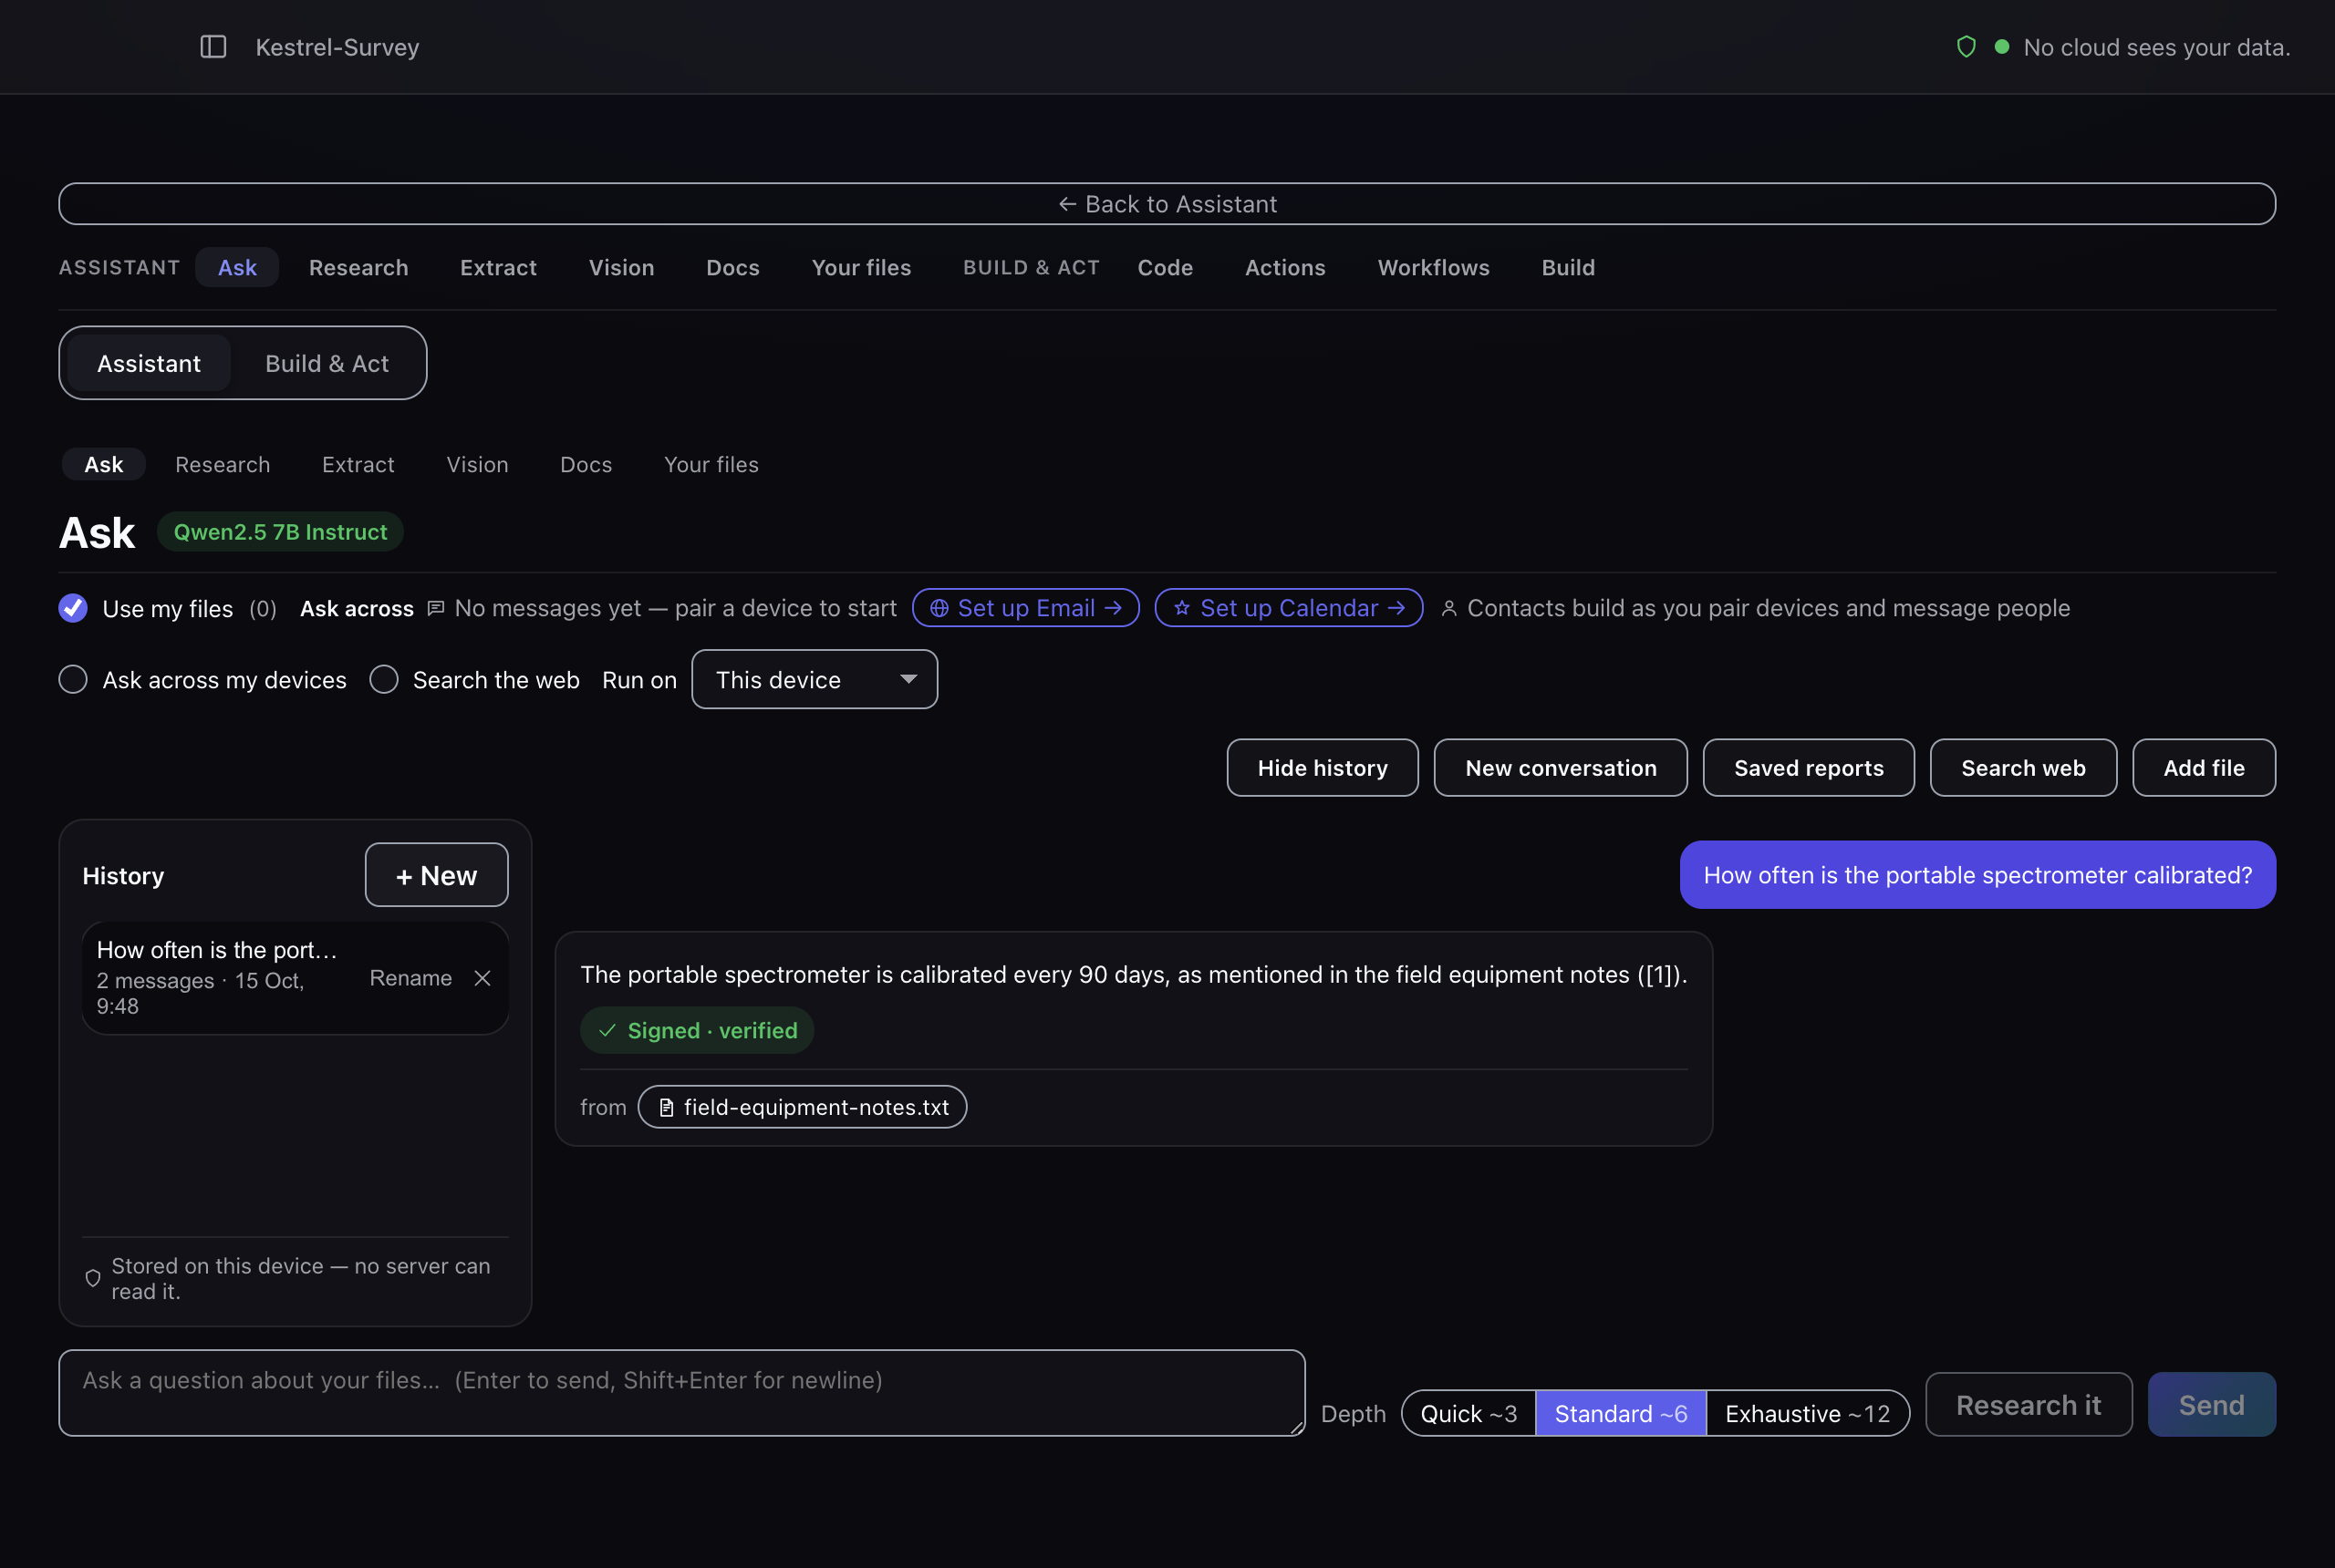Open the field-equipment-notes.txt source chip
The image size is (2335, 1568).
(803, 1107)
